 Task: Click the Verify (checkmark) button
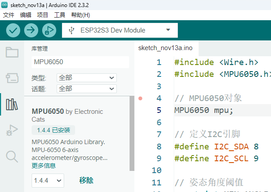click(13, 30)
